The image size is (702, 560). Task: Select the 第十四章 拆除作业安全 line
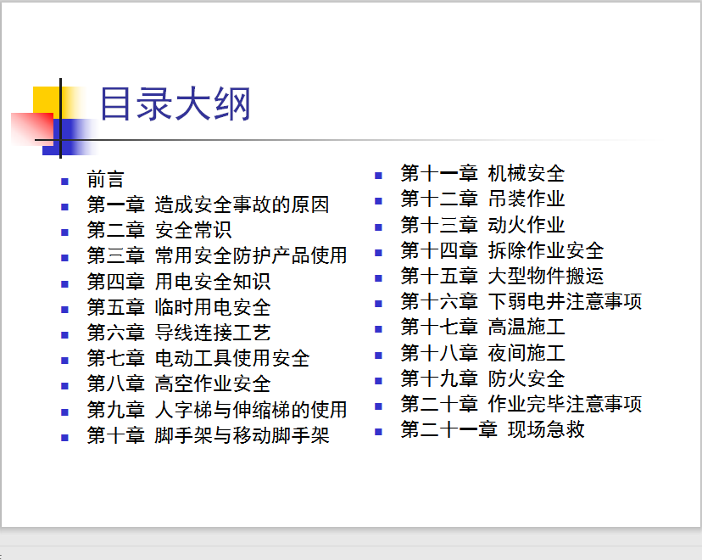(502, 250)
